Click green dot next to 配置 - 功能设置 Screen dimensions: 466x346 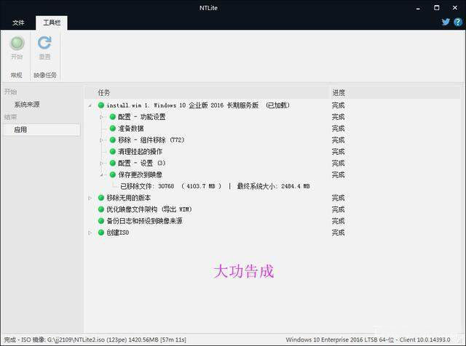click(113, 116)
